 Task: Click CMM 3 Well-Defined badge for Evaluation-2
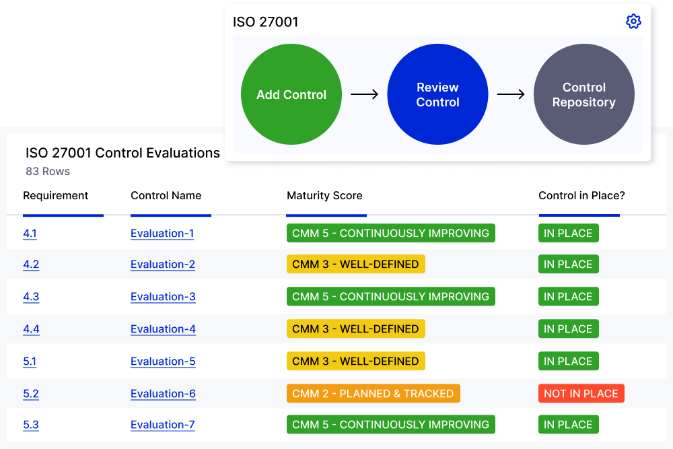pyautogui.click(x=356, y=264)
